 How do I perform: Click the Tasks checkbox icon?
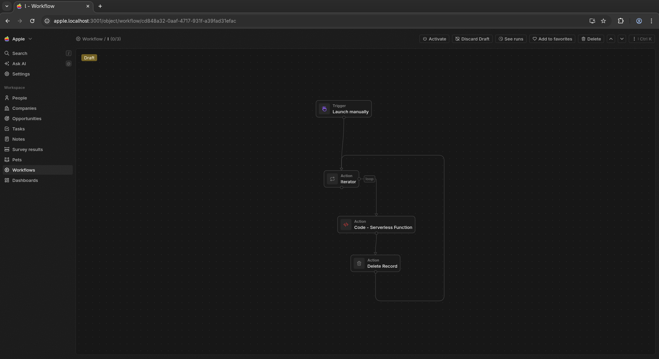[7, 129]
